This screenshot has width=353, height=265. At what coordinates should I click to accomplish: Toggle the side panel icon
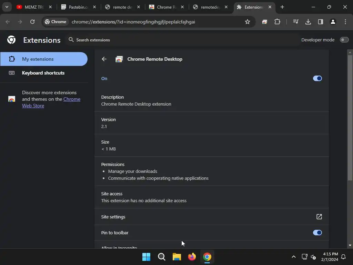click(320, 22)
